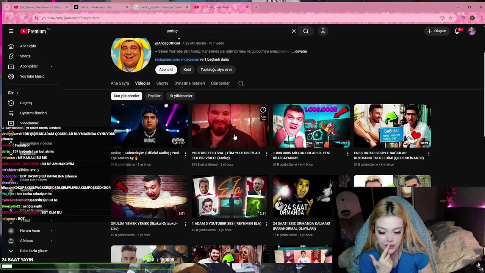Open the Nerom Asmr subscription

coord(30,231)
